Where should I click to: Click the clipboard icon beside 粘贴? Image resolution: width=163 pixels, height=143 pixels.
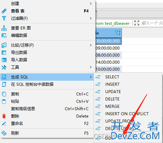[x=4, y=101]
